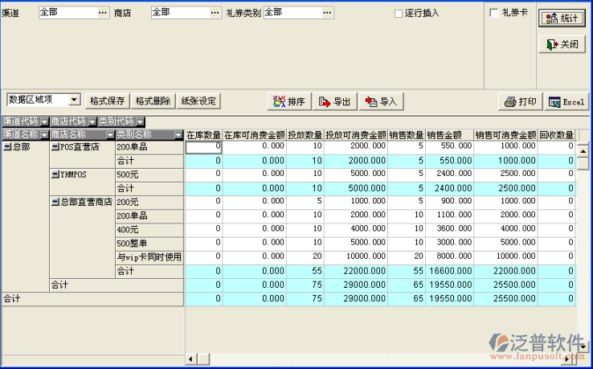Screen dimensions: 593x369
Task: Collapse the 总部 tree node
Action: click(7, 148)
